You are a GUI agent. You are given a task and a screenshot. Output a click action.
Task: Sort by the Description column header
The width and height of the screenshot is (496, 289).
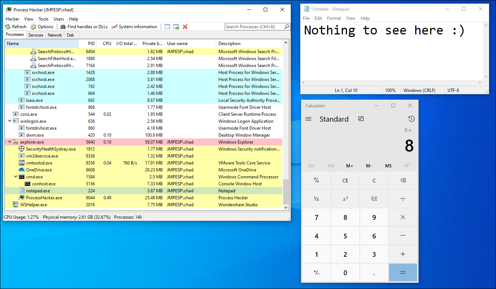250,44
